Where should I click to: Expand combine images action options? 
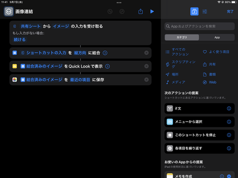(105, 53)
